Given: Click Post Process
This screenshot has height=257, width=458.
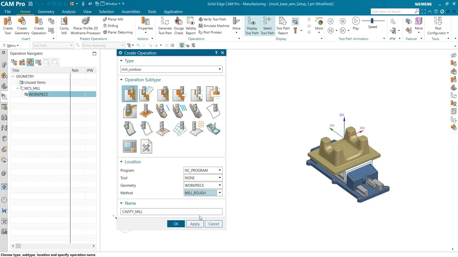Looking at the screenshot, I should (x=210, y=32).
